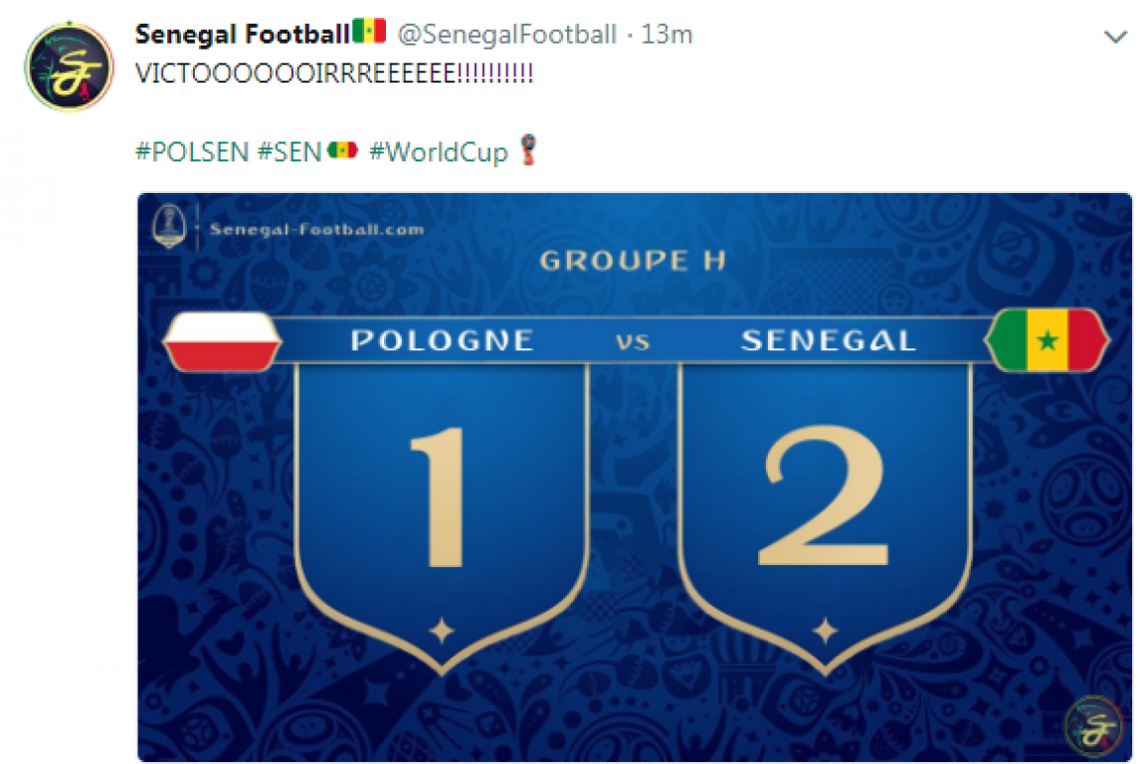Open the 13m tweet timestamp
1140x764 pixels.
point(666,34)
